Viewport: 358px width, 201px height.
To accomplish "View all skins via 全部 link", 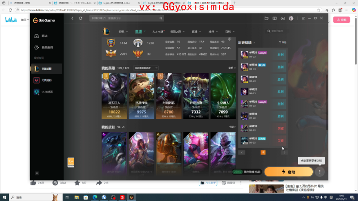I will point(232,127).
